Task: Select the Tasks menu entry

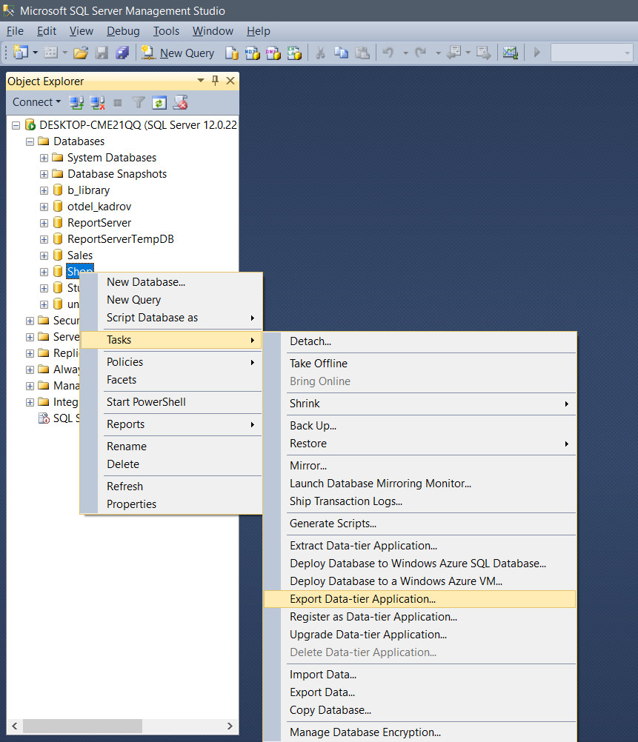Action: 171,340
